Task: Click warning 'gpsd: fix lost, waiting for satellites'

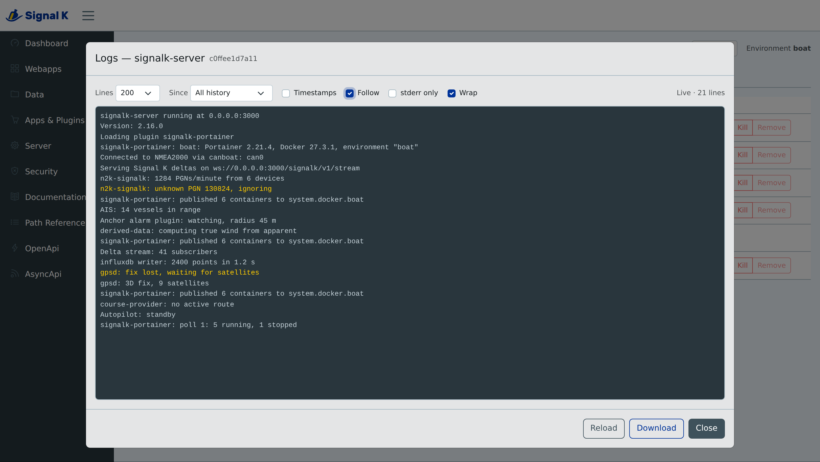Action: [180, 273]
